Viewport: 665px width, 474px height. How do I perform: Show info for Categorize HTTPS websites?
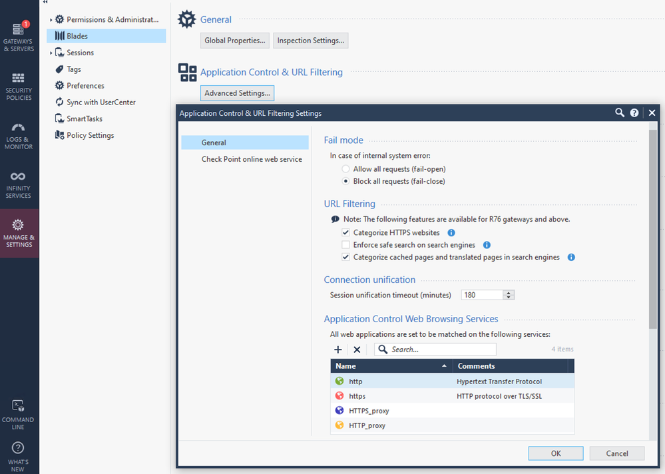tap(451, 233)
